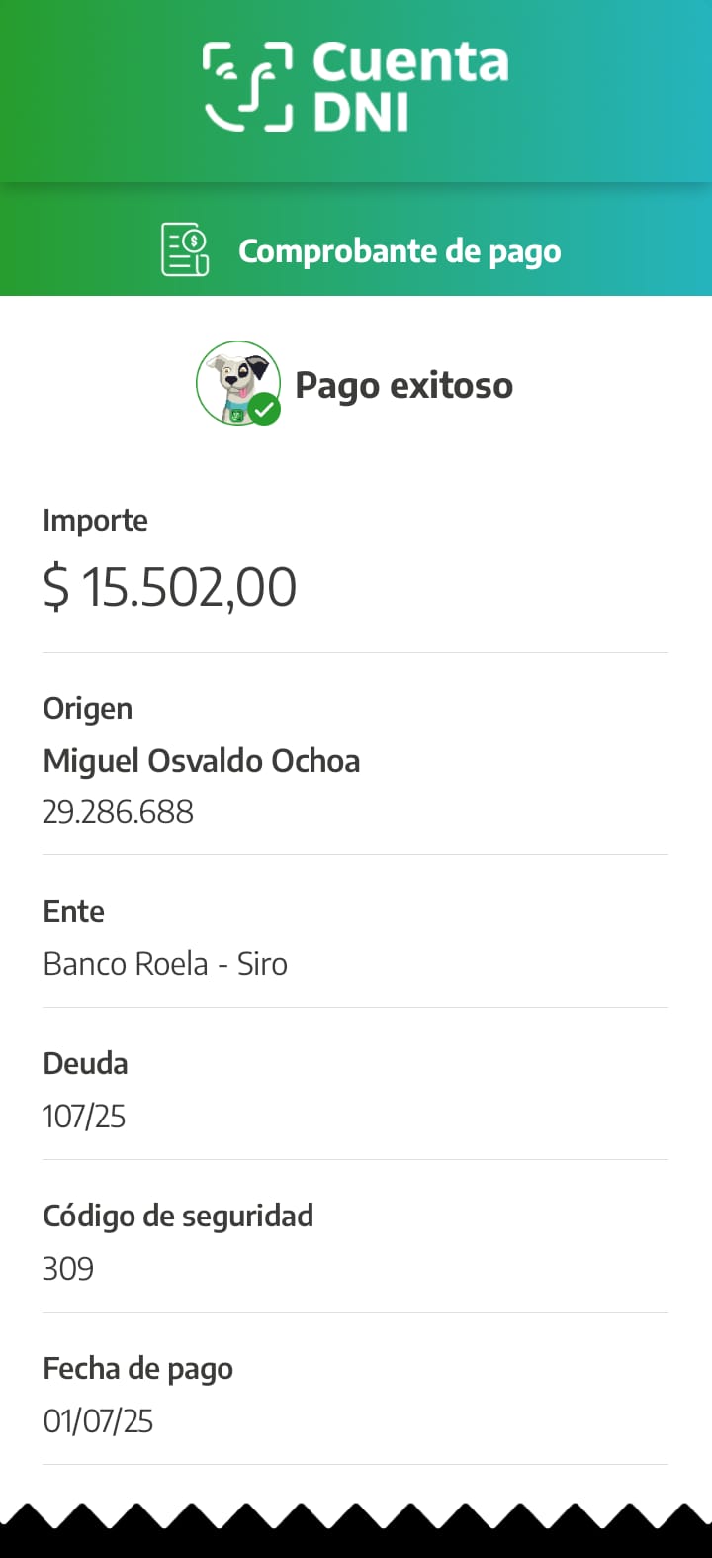The height and width of the screenshot is (1558, 712).
Task: Click the Deuda label
Action: point(85,1063)
